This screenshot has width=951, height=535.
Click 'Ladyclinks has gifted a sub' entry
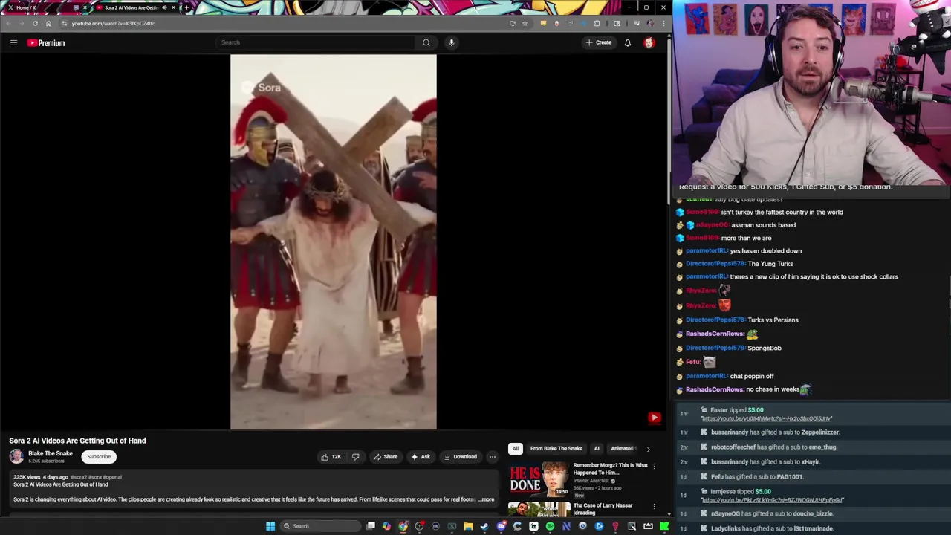tap(772, 528)
